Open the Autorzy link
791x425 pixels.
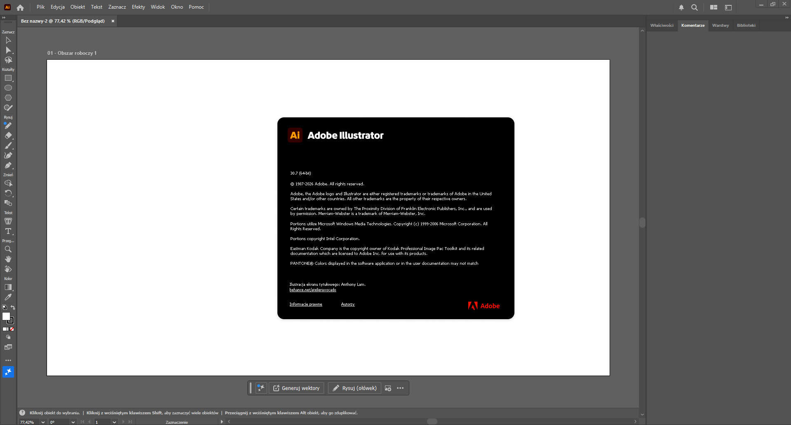(348, 304)
